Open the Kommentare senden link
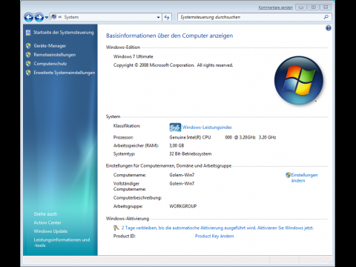Screen dimensions: 356x267 275,7
